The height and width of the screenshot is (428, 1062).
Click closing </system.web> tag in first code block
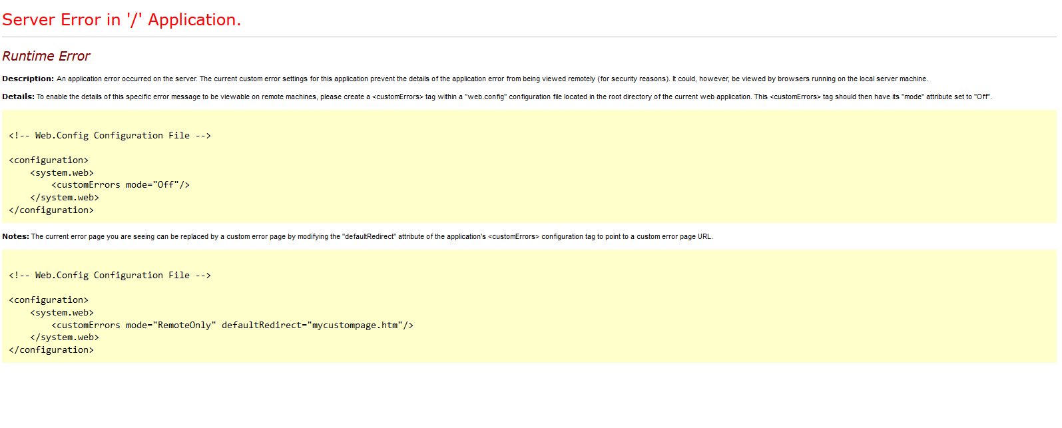(65, 198)
